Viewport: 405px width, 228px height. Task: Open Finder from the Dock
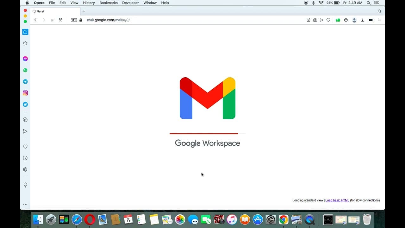pos(38,219)
